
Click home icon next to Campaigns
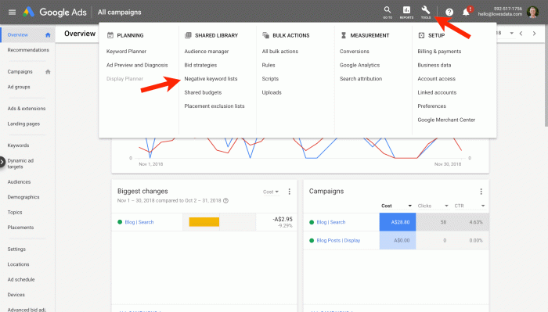click(x=48, y=72)
